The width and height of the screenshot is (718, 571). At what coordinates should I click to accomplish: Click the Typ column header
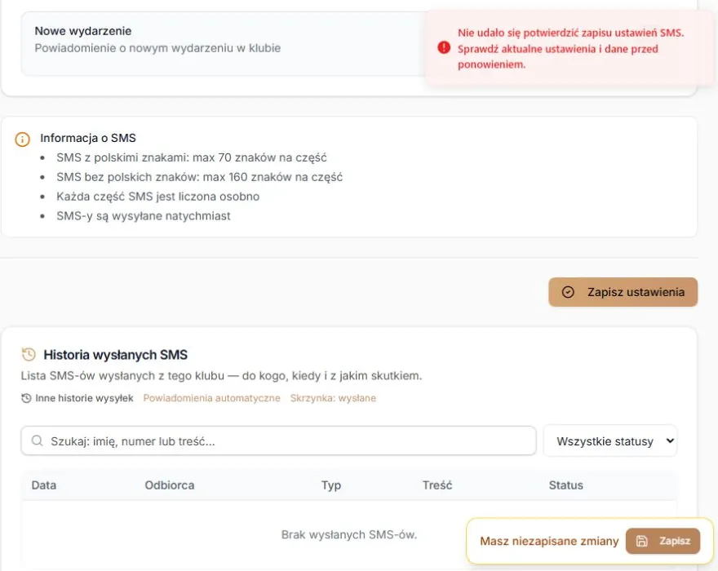click(x=331, y=485)
